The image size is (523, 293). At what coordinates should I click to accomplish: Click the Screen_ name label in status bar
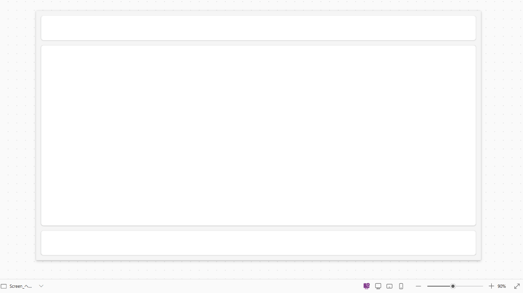[x=21, y=286]
